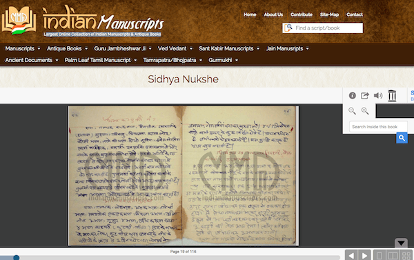Viewport: 414px width, 260px height.
Task: Expand Palm Leaf Tamil Manuscript dropdown
Action: pyautogui.click(x=101, y=60)
